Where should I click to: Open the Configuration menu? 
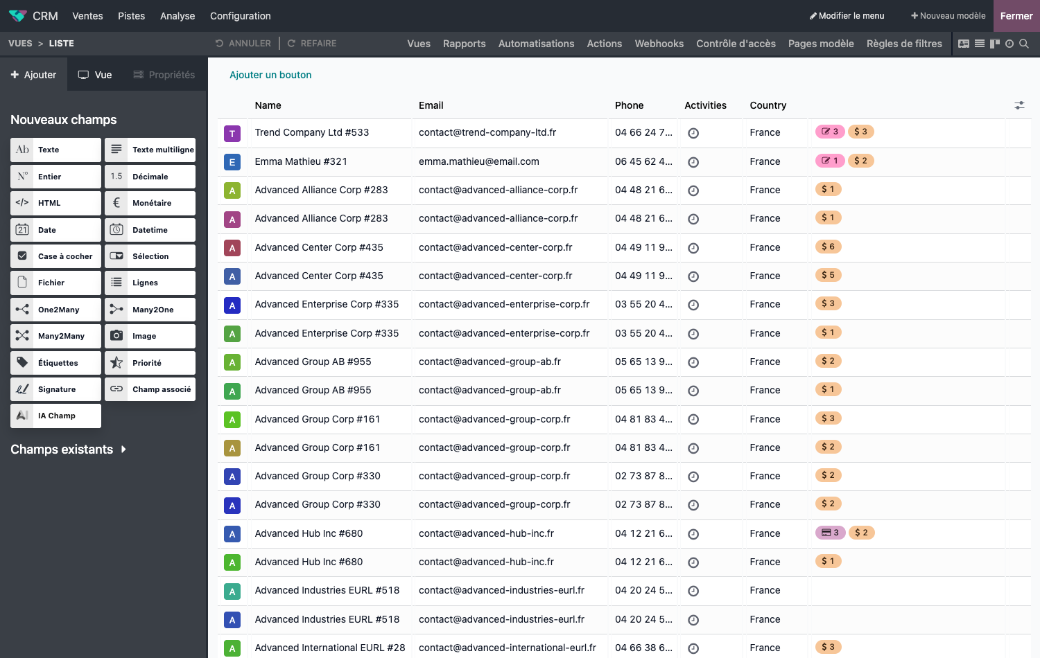[241, 16]
